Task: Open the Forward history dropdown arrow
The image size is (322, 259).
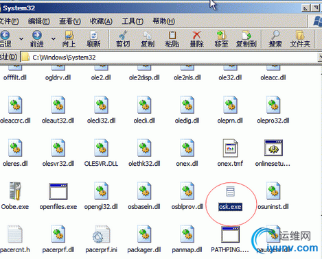Action: (54, 39)
